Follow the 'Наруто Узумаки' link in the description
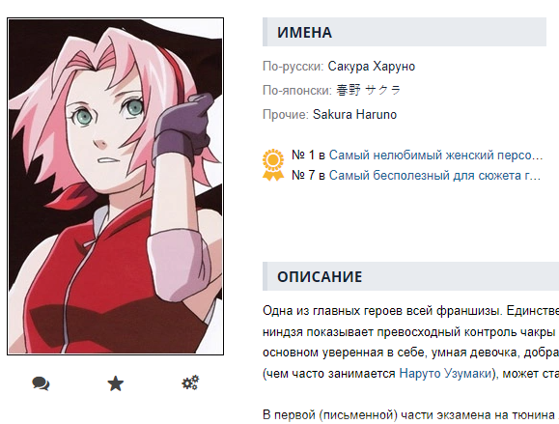Screen dimensions: 559x424 point(445,374)
